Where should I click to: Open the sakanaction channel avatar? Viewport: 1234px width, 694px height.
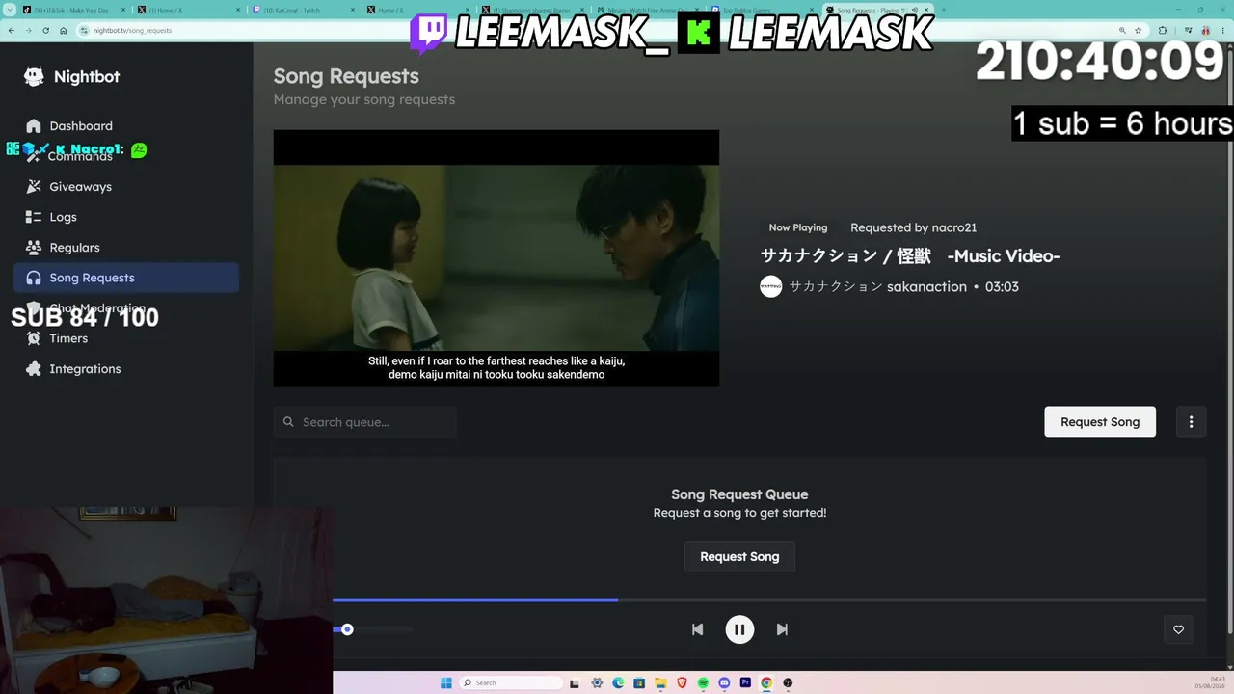click(771, 286)
